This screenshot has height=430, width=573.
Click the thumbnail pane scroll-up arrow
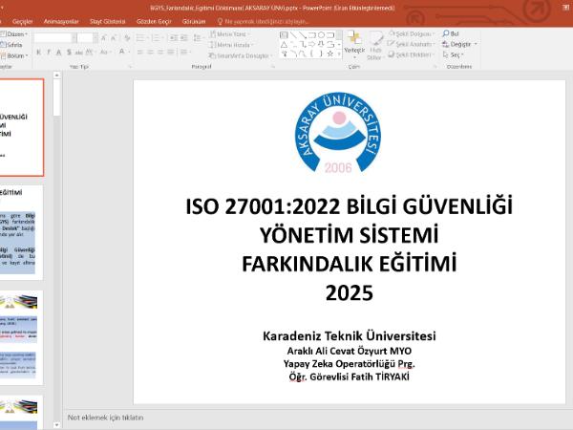(56, 75)
